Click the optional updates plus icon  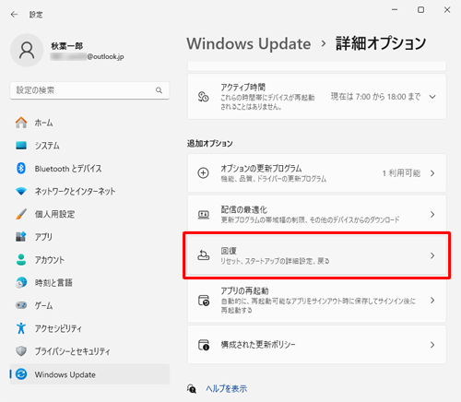(x=203, y=173)
